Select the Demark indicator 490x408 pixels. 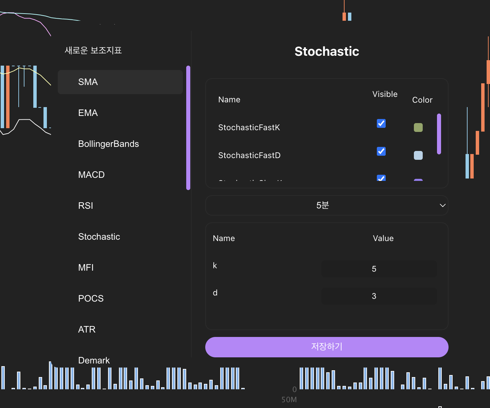(x=94, y=360)
